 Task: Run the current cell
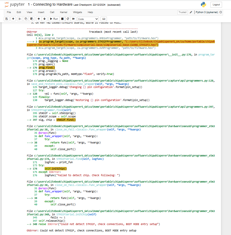click(54, 19)
